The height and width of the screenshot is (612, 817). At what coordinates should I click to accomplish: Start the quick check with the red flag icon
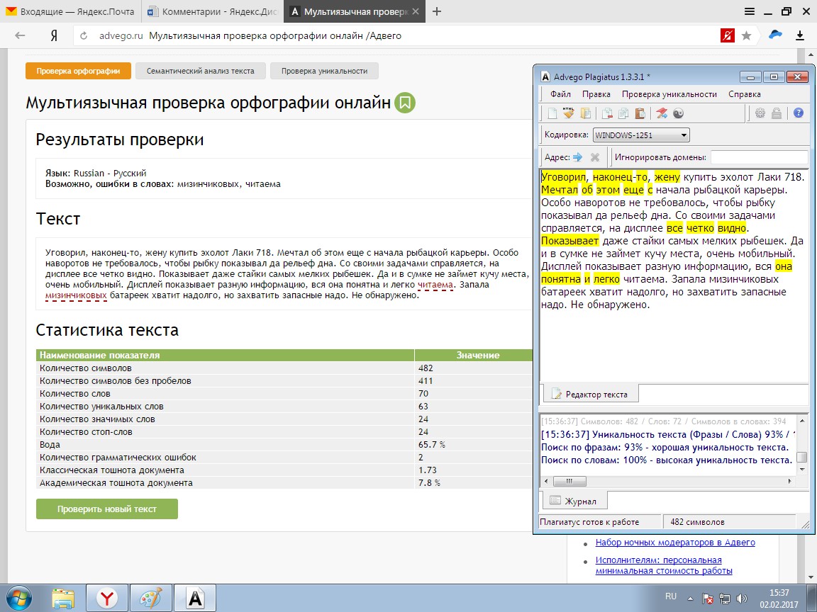(662, 113)
